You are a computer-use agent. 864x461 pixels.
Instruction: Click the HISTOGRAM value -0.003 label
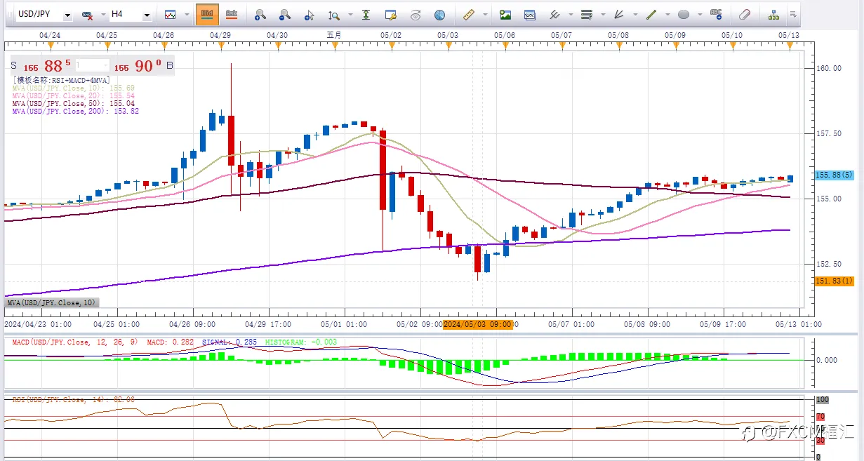click(x=302, y=342)
